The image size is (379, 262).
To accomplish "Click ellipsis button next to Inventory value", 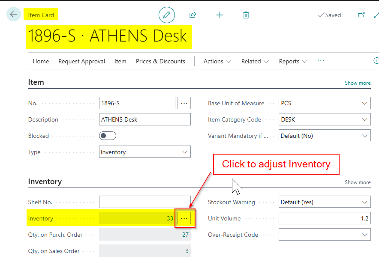I will click(184, 218).
